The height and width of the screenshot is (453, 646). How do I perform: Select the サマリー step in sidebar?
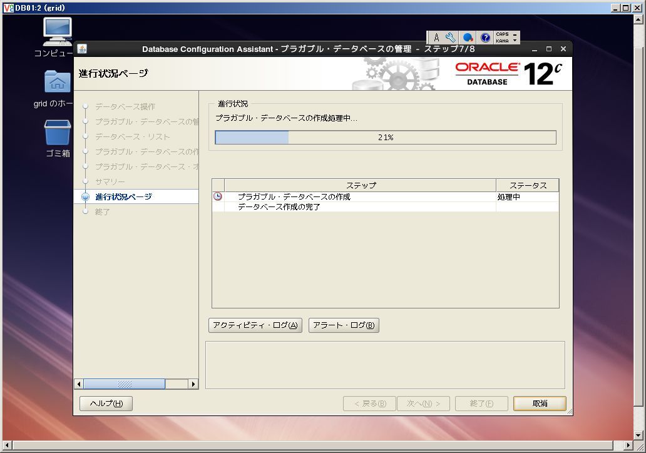110,181
